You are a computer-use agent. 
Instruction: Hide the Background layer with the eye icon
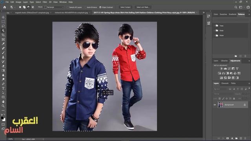point(215,105)
